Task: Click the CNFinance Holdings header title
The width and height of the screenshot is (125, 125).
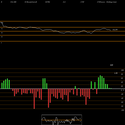Action: pyautogui.click(x=107, y=2)
